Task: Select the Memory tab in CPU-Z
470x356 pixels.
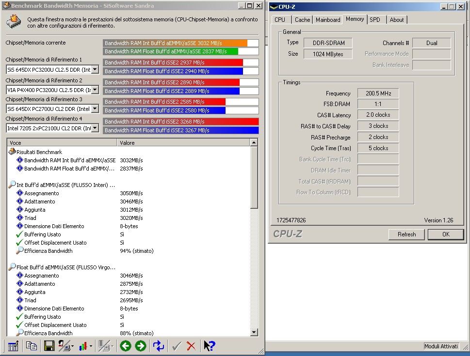Action: [x=355, y=19]
